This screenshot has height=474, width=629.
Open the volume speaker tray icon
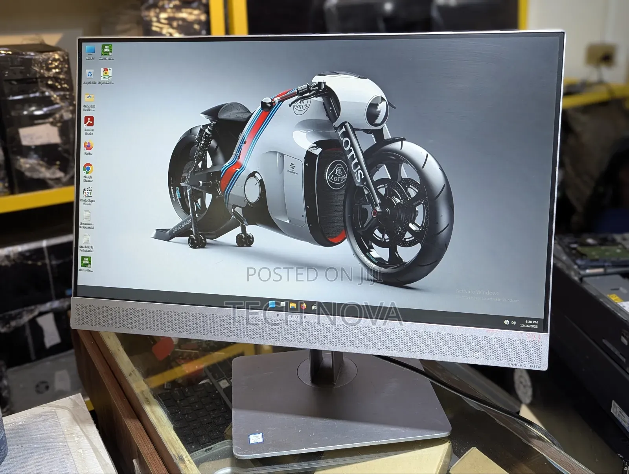click(513, 323)
